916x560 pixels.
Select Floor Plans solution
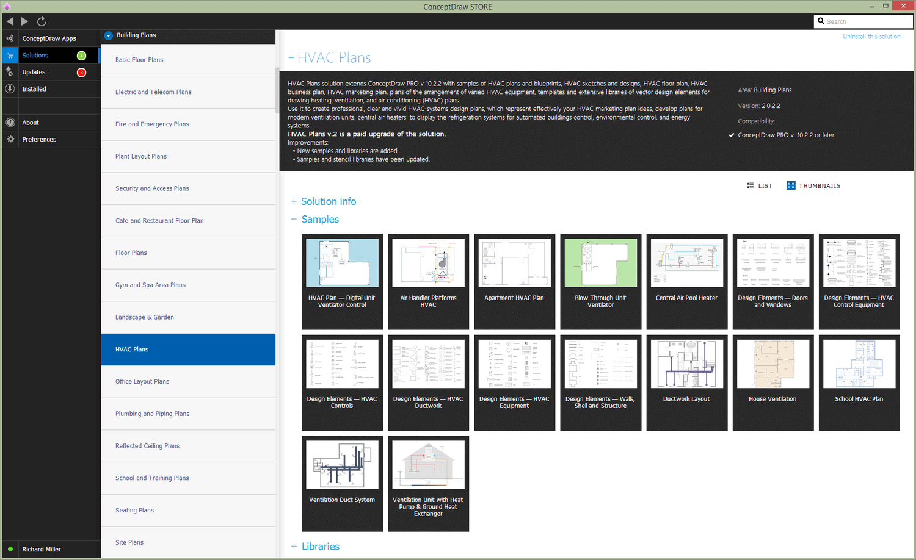[188, 253]
